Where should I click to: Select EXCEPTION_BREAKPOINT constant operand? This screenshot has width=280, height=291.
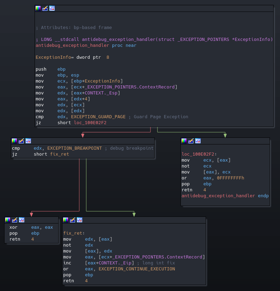pos(75,148)
